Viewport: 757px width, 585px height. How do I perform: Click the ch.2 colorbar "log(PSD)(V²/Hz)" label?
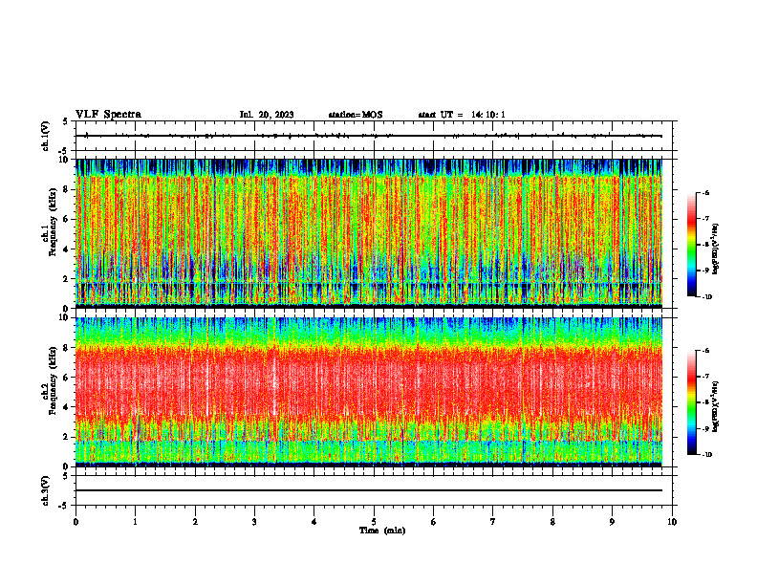pos(716,406)
